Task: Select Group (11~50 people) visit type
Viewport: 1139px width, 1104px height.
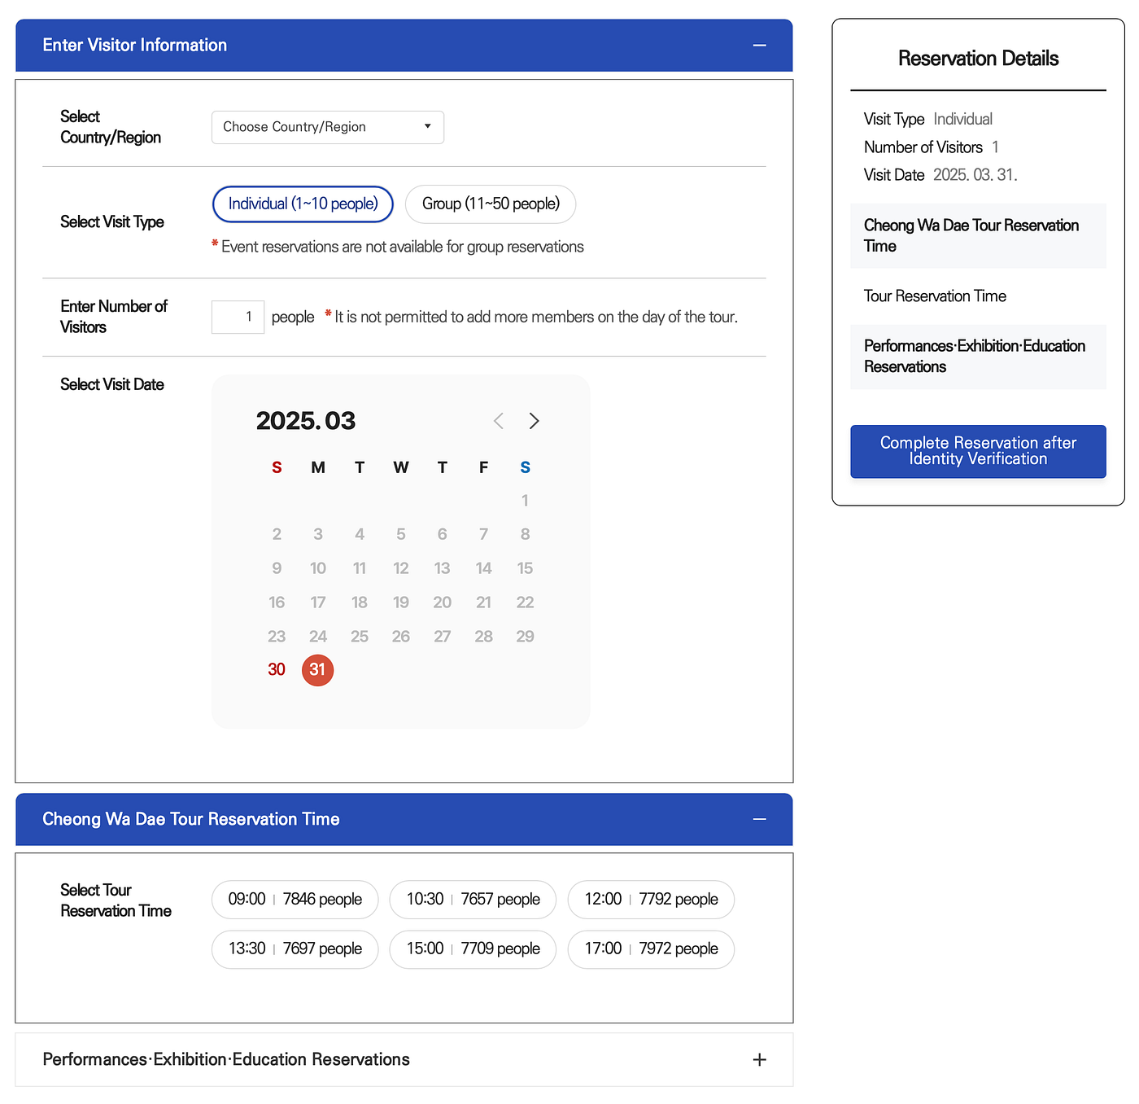Action: pos(491,204)
